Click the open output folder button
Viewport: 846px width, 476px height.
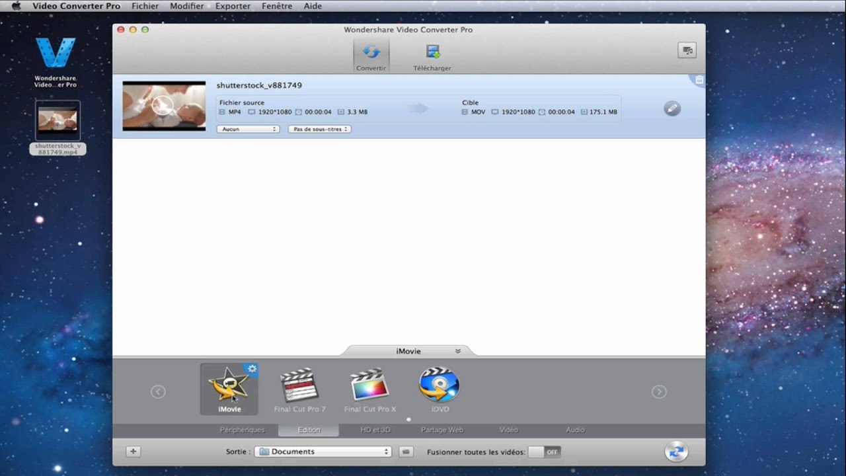pos(406,452)
